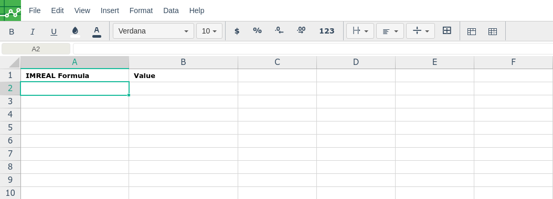Click the increase decimal places icon
The image size is (553, 199).
coord(301,31)
